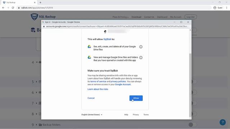Open the English (United States) language dropdown
The image size is (230, 129).
click(92, 115)
